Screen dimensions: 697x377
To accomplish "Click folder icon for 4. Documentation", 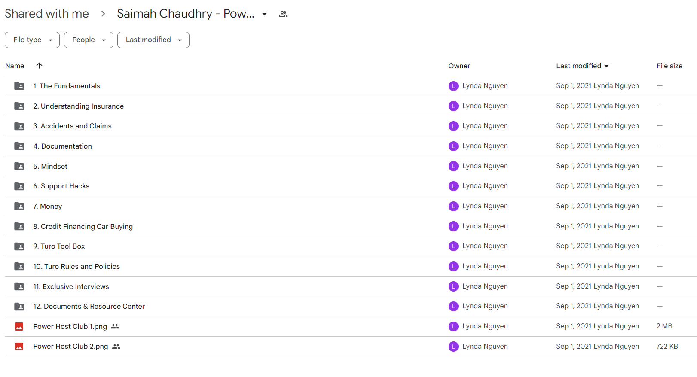I will (x=19, y=146).
